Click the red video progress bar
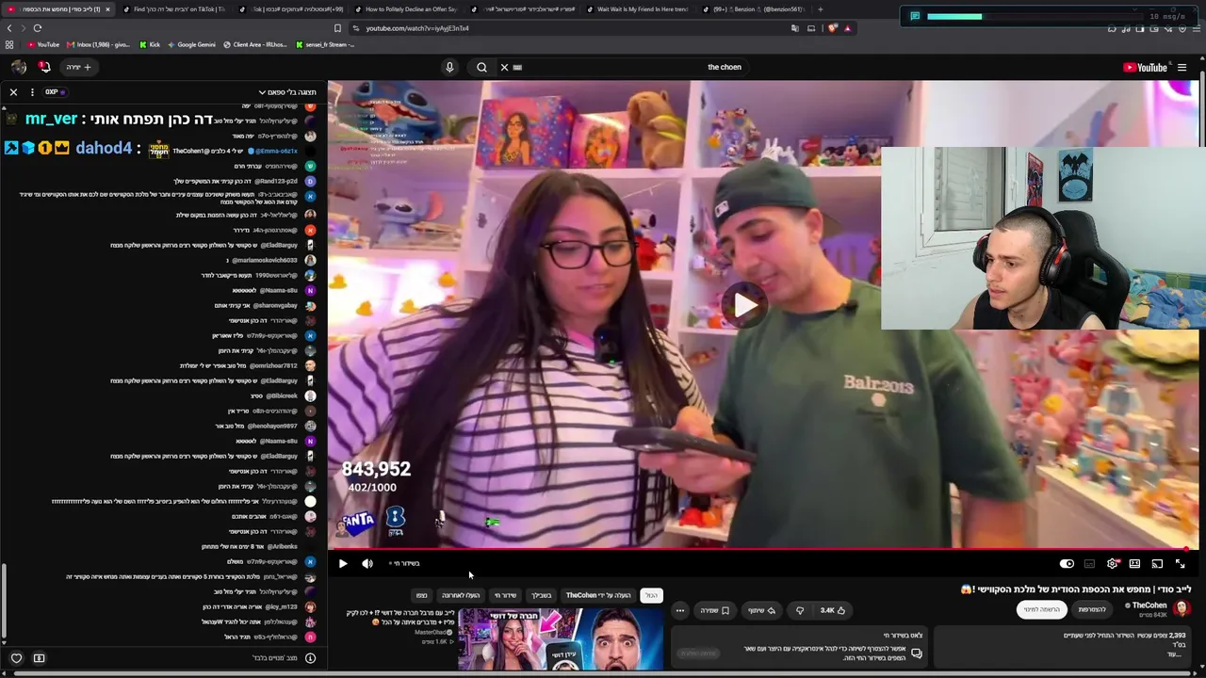This screenshot has height=678, width=1206. click(763, 549)
